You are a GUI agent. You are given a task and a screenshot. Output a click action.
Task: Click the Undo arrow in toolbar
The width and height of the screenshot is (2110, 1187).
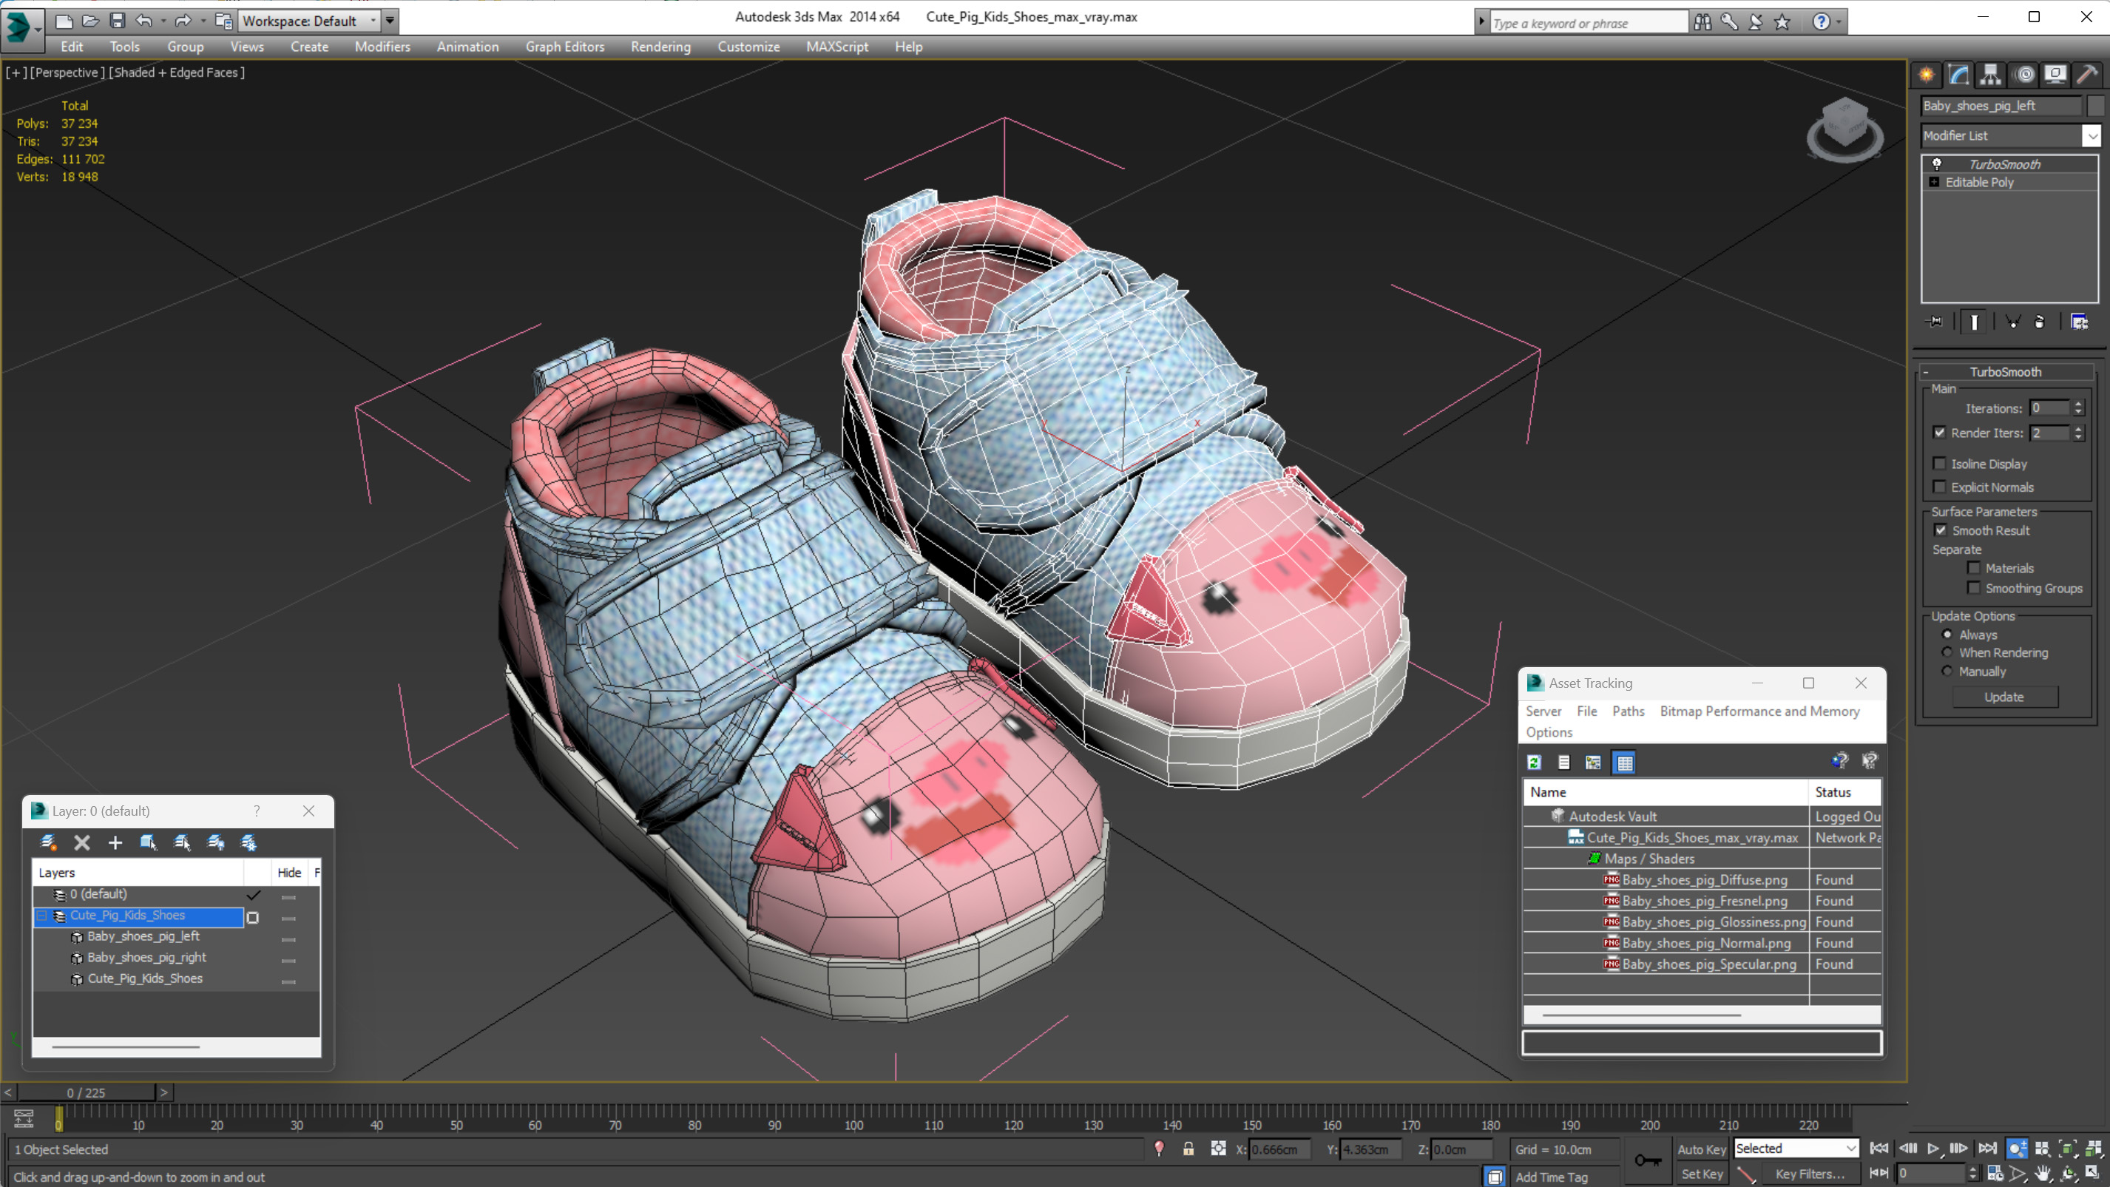click(x=144, y=21)
